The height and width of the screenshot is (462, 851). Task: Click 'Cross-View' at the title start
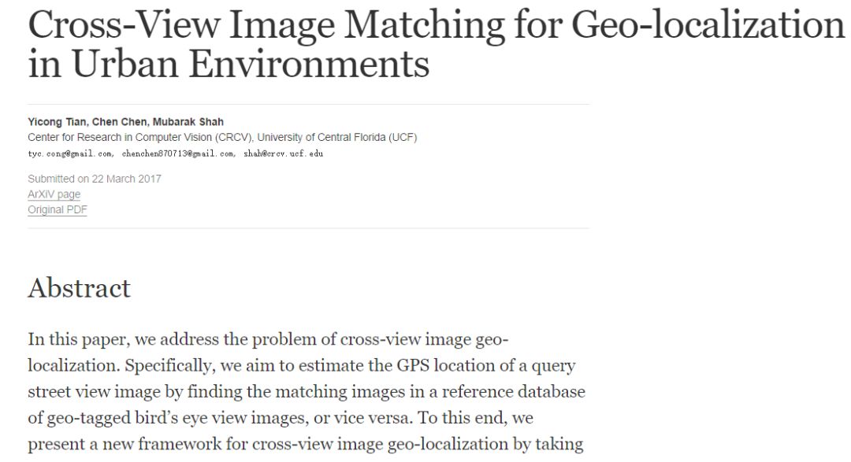(124, 25)
